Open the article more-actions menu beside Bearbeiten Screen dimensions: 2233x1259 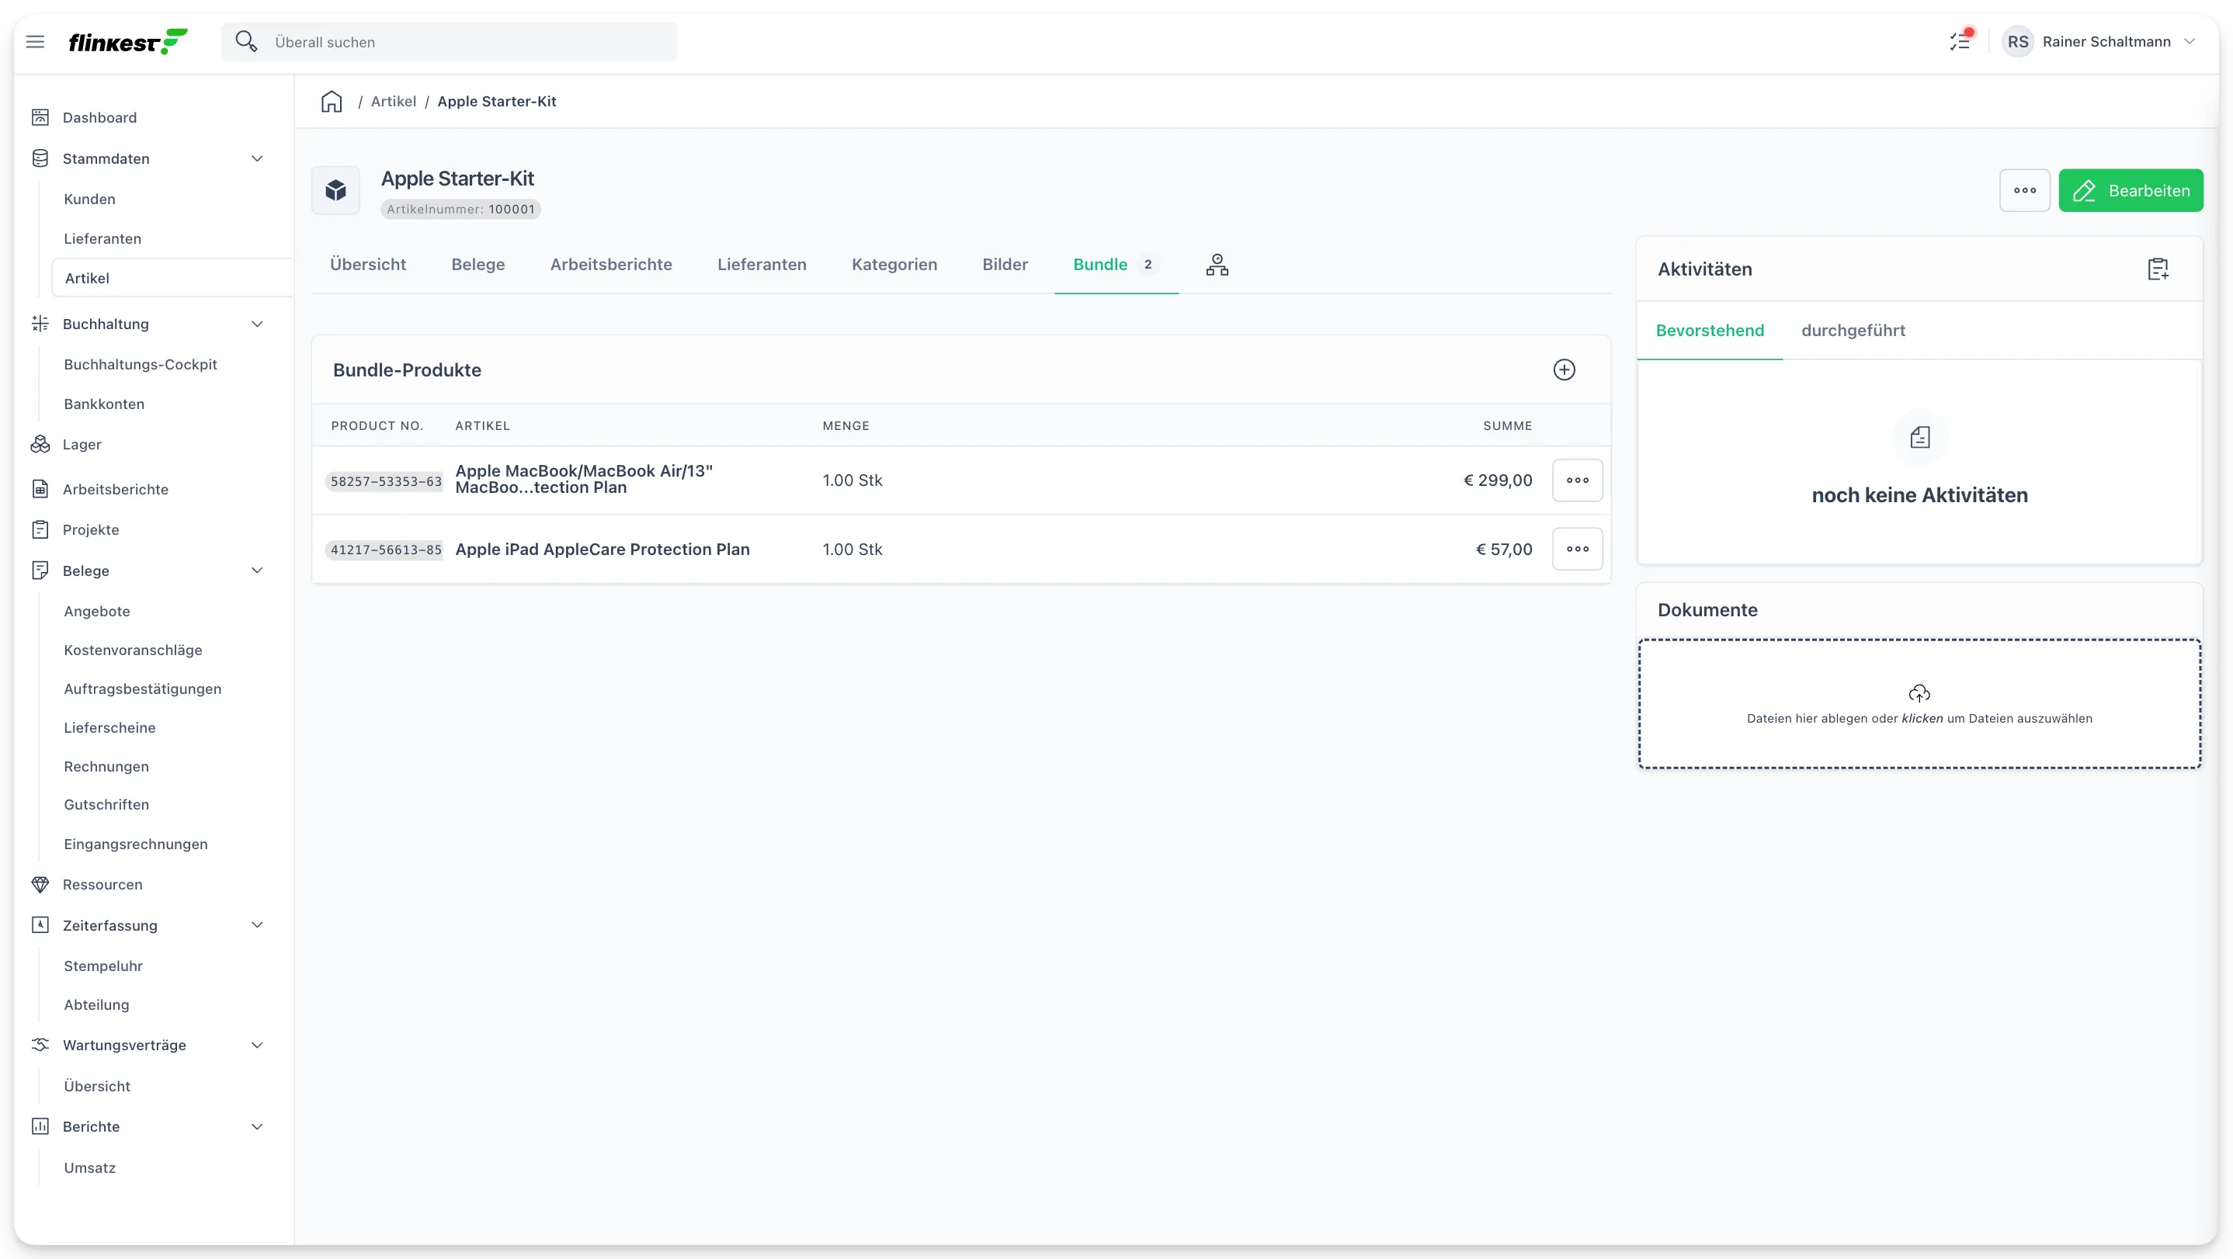2025,191
